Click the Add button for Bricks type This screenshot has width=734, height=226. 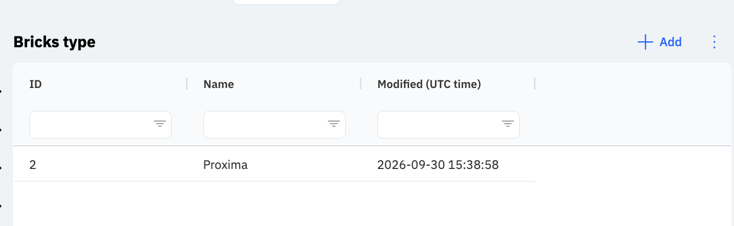tap(660, 42)
